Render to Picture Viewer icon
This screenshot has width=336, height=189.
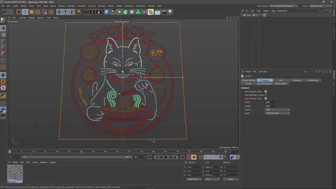point(92,12)
